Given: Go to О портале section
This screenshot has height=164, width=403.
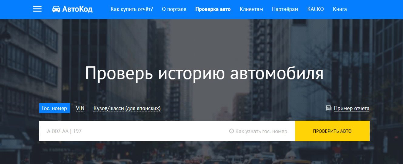Looking at the screenshot, I should pyautogui.click(x=174, y=9).
